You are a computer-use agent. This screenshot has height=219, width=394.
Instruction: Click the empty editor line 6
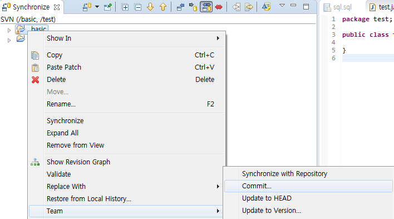pyautogui.click(x=368, y=58)
